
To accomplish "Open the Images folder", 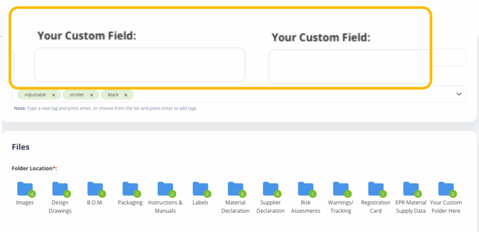I will click(x=25, y=189).
